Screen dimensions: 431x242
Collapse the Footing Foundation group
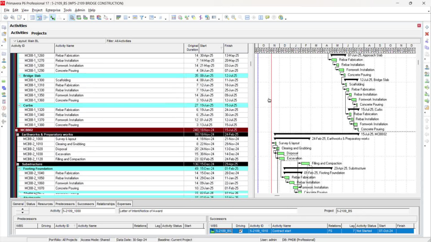coord(19,169)
